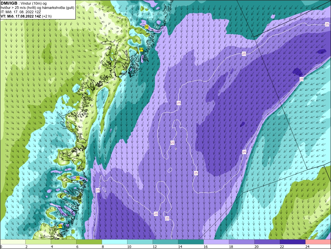
Task: Click the scale value '18' under color bar
Action: point(231,247)
